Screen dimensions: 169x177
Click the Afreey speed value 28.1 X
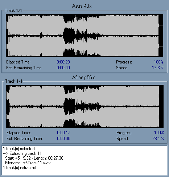click(158, 139)
